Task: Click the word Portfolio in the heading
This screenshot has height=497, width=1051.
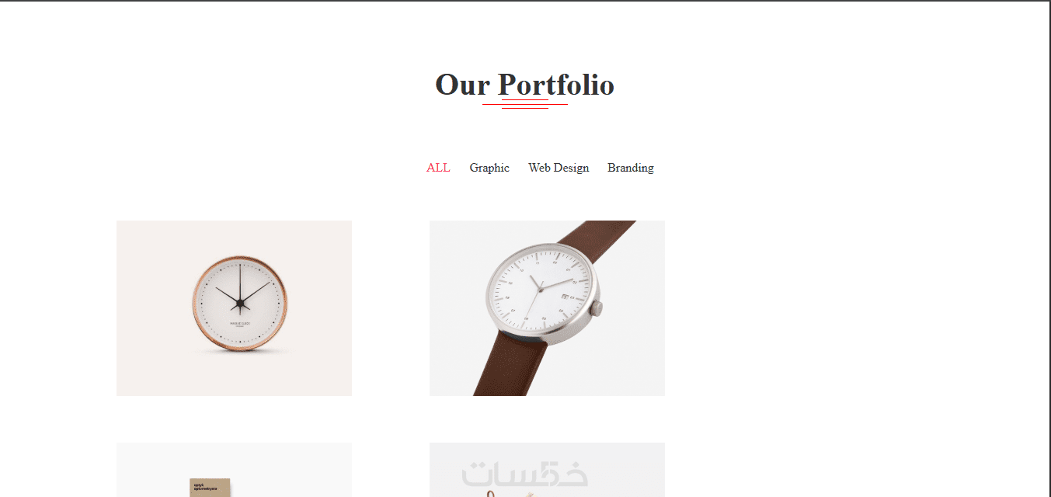Action: tap(556, 85)
